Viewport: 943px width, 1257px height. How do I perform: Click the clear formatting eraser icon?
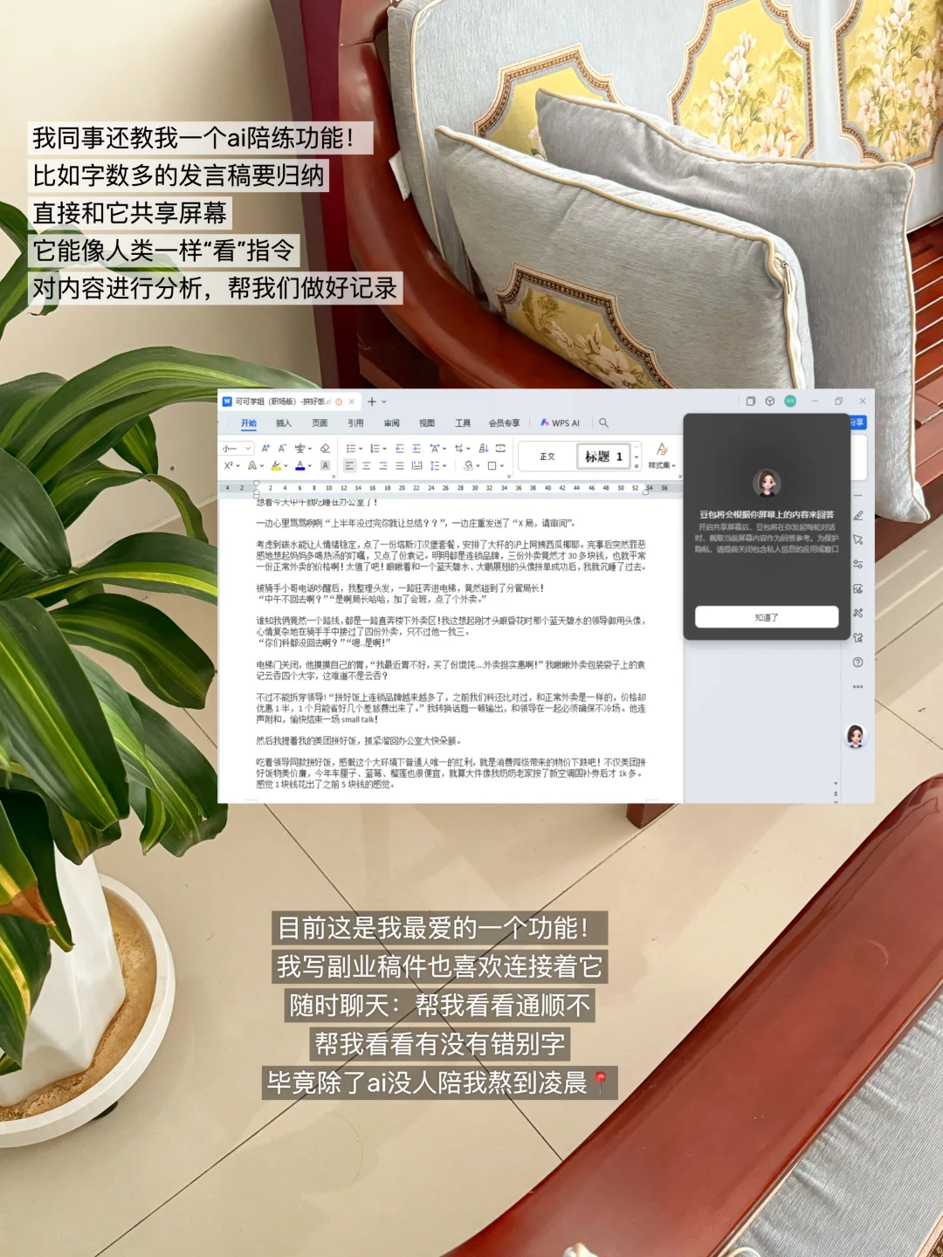tap(325, 448)
